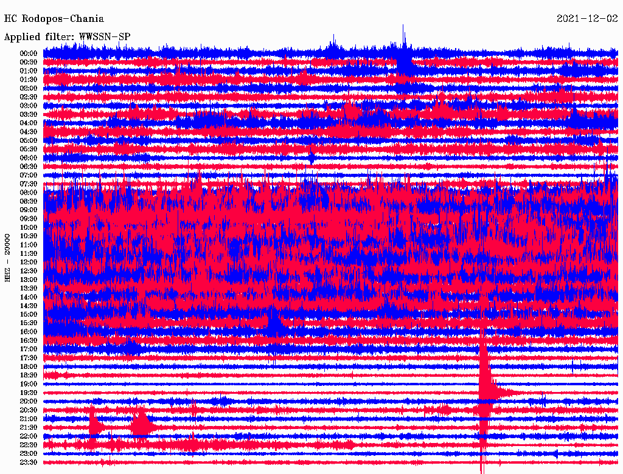Select the 22:00 time label
This screenshot has width=623, height=474.
(x=28, y=436)
